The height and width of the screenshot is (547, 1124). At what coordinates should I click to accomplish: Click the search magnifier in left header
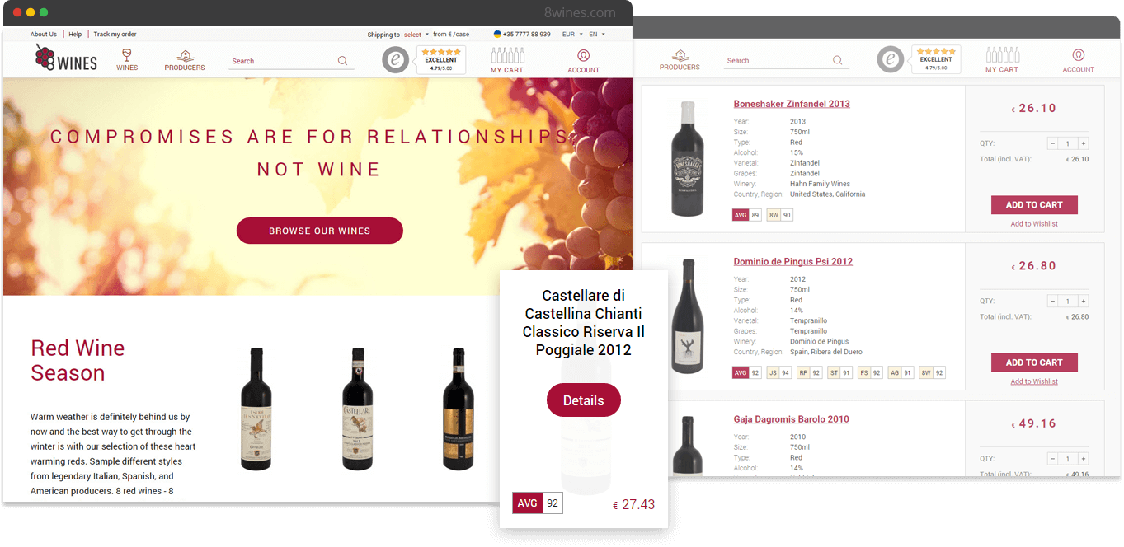[x=342, y=61]
